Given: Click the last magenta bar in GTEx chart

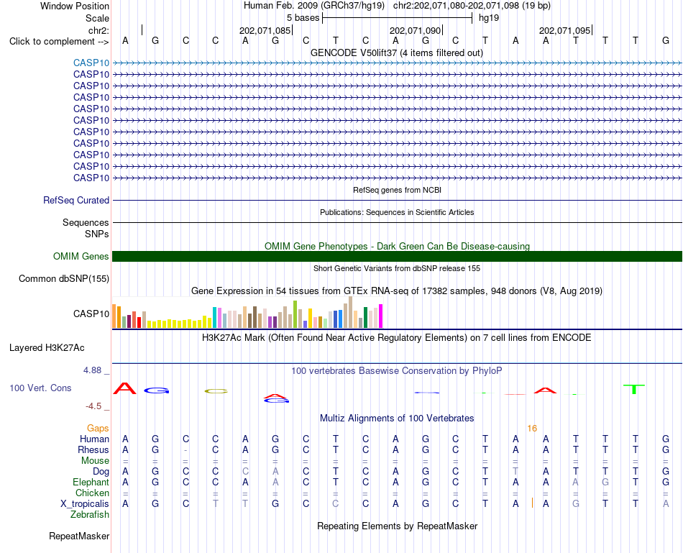Looking at the screenshot, I should point(381,316).
